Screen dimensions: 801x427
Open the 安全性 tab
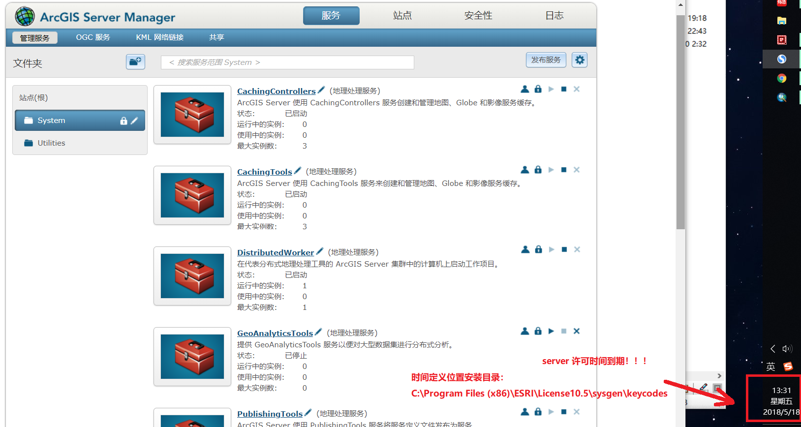pyautogui.click(x=478, y=15)
